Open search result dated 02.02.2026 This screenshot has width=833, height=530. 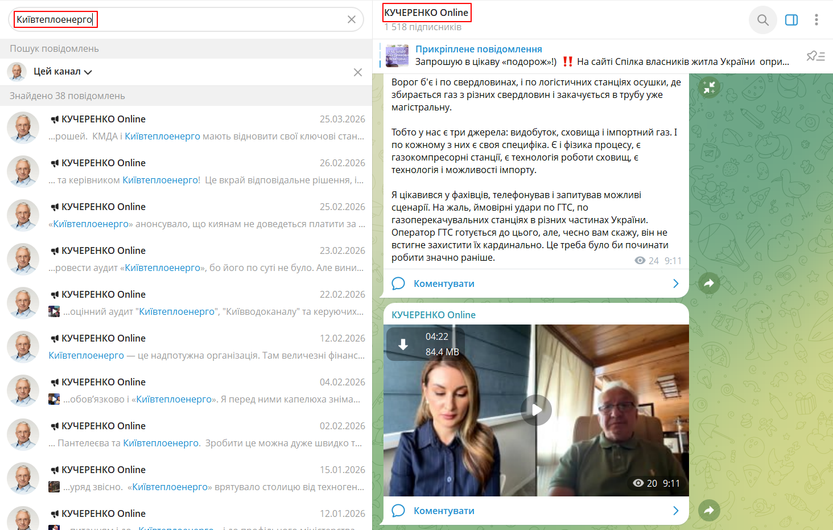click(x=186, y=434)
